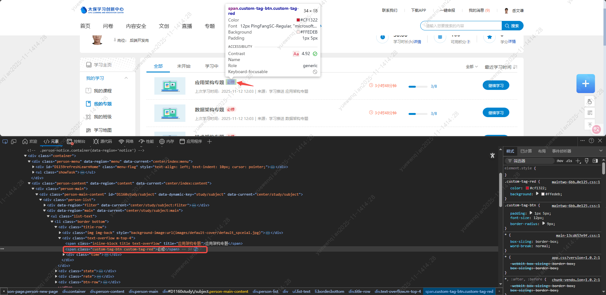Enable the :hov element state toggle
This screenshot has height=295, width=606.
click(x=559, y=161)
